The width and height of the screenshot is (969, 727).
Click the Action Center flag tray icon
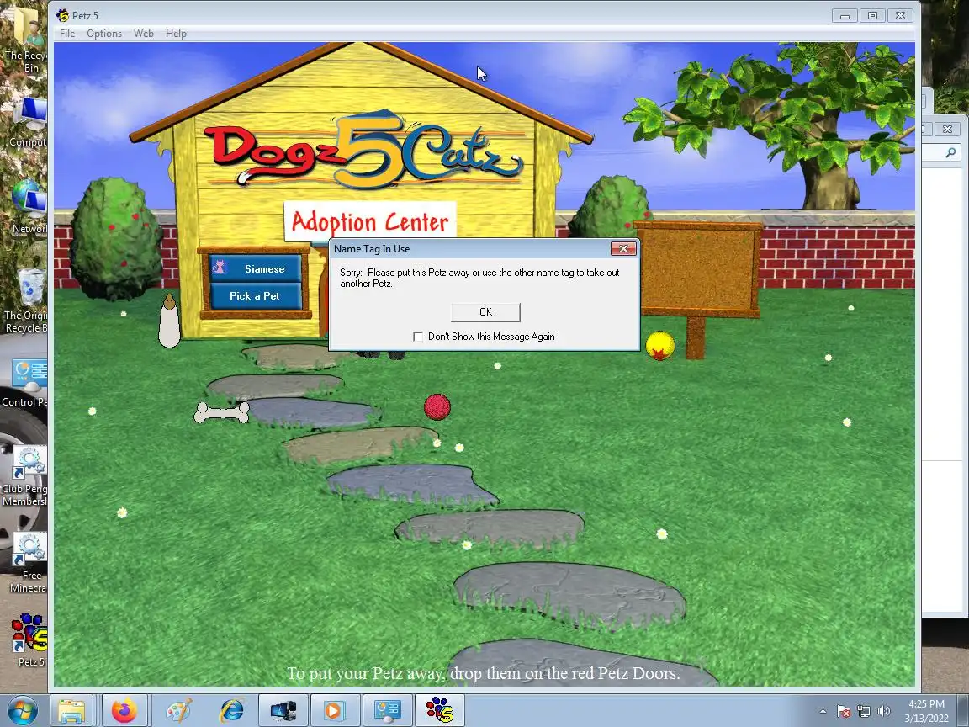pos(843,712)
